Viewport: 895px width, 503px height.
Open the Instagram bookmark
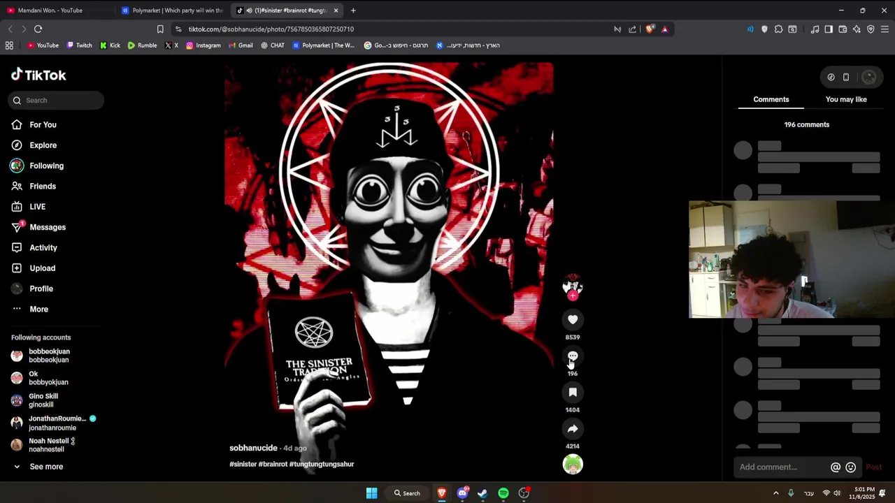(x=203, y=45)
